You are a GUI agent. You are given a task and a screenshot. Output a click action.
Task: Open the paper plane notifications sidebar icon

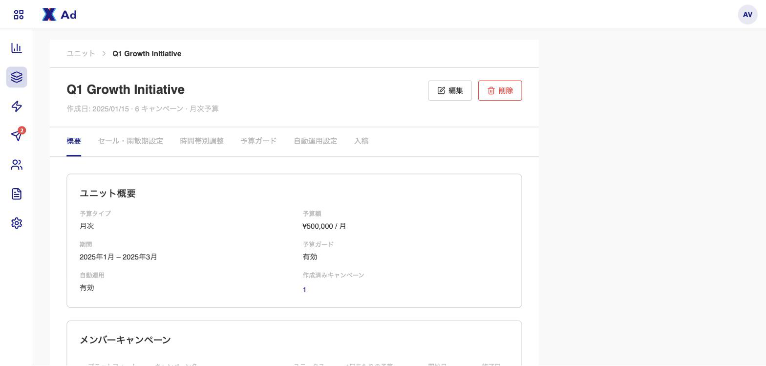[17, 135]
